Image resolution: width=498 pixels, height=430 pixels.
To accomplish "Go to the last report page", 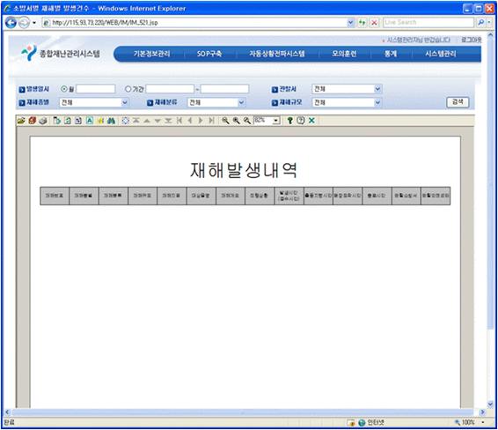I will pos(211,121).
